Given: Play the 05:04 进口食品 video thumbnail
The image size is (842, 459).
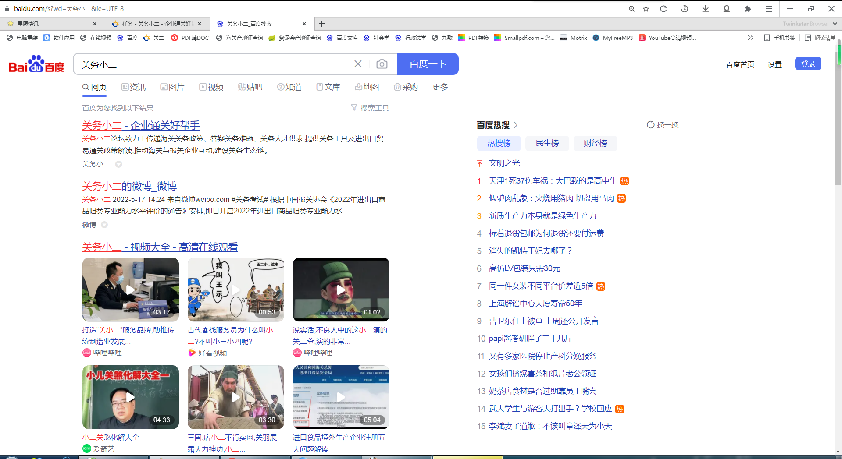Looking at the screenshot, I should click(341, 397).
